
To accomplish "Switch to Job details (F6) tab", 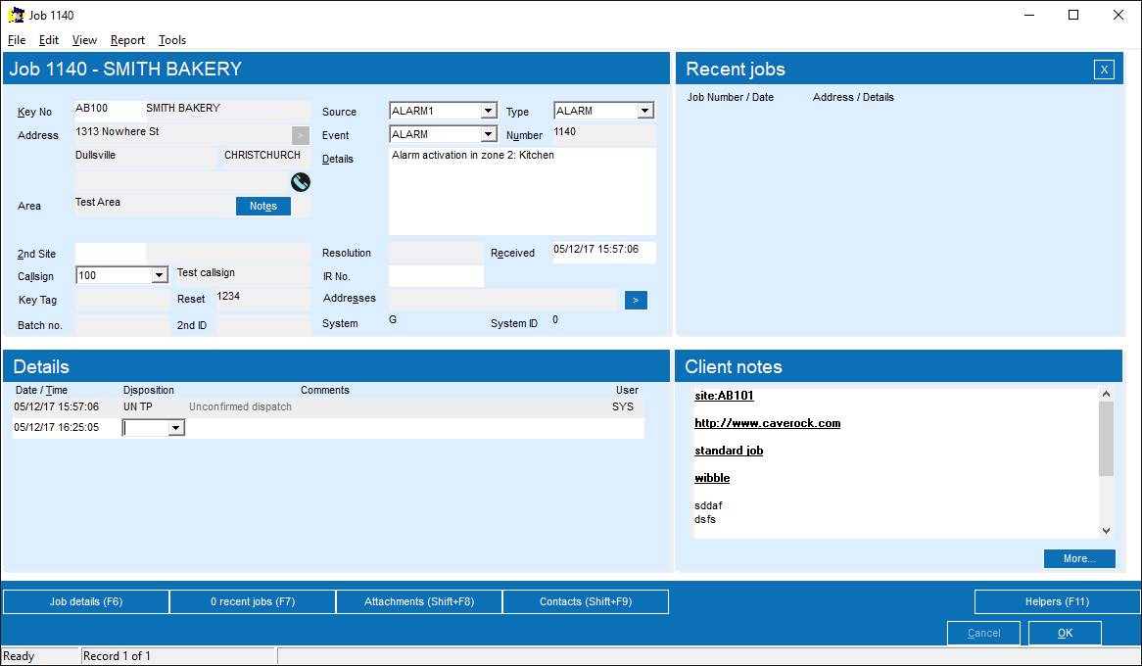I will pos(86,602).
